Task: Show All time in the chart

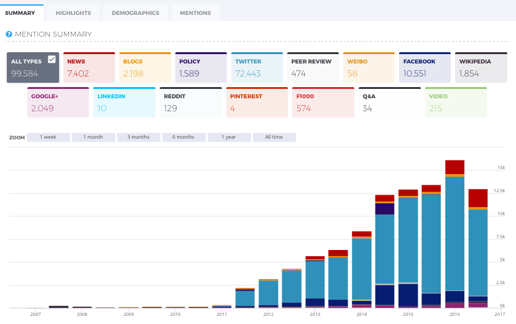Action: click(274, 137)
